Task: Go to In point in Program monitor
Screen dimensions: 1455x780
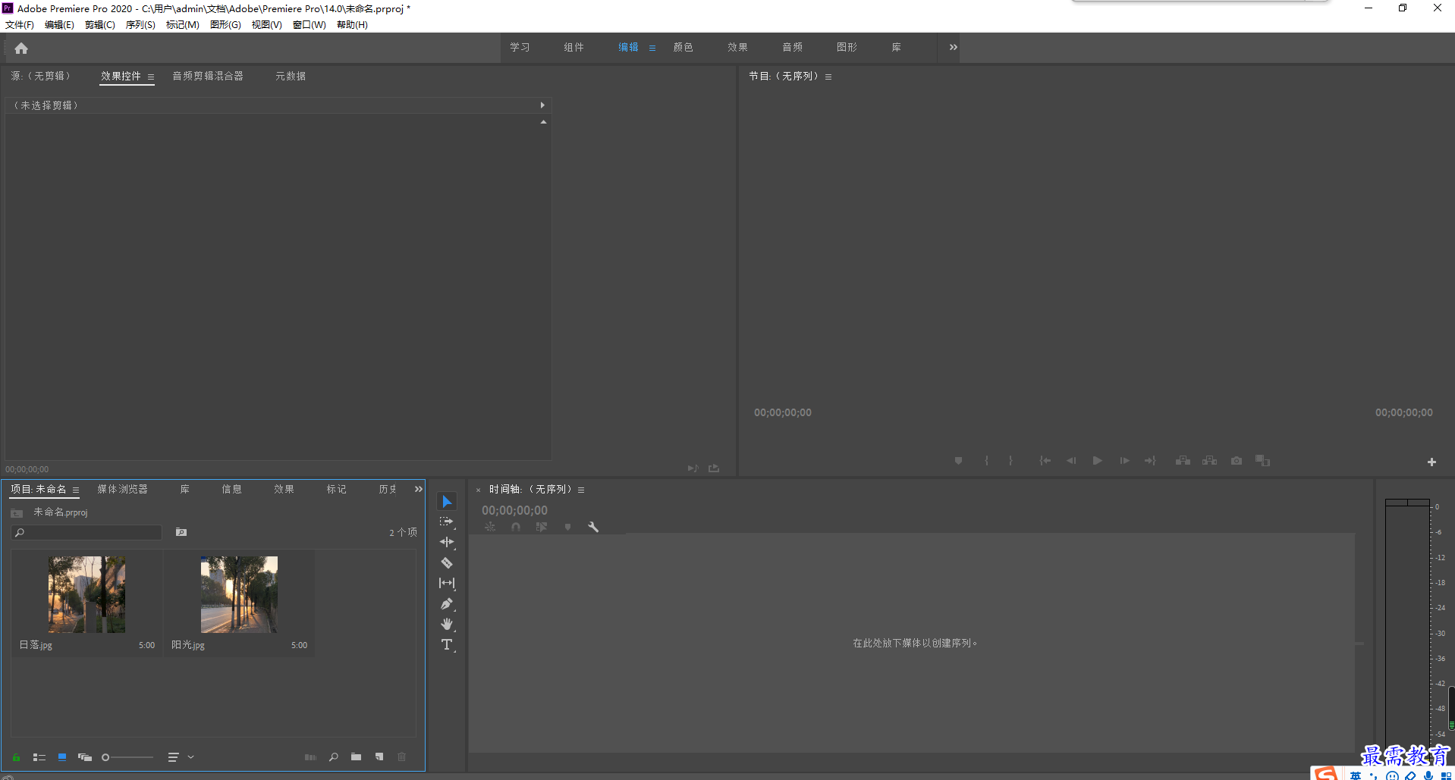Action: click(1045, 460)
